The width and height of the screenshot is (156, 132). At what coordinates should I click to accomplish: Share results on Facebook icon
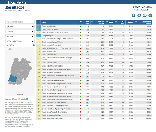134,15
